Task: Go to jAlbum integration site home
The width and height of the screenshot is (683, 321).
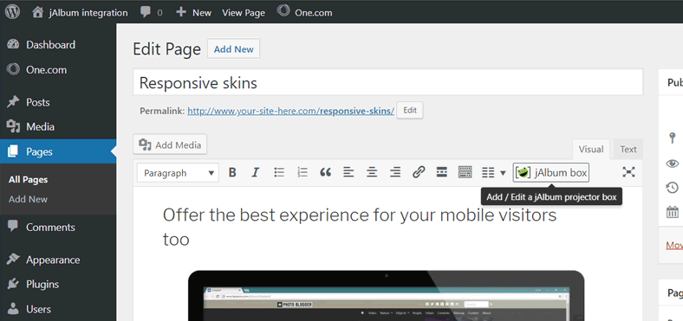Action: (80, 13)
